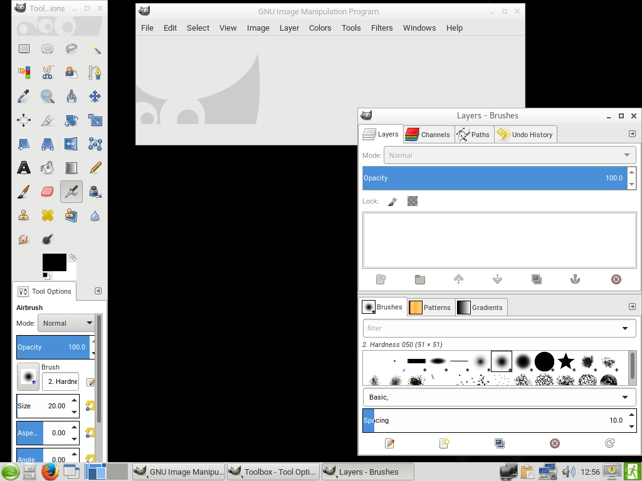The height and width of the screenshot is (481, 642).
Task: Expand the brush filter dropdown
Action: pyautogui.click(x=624, y=328)
